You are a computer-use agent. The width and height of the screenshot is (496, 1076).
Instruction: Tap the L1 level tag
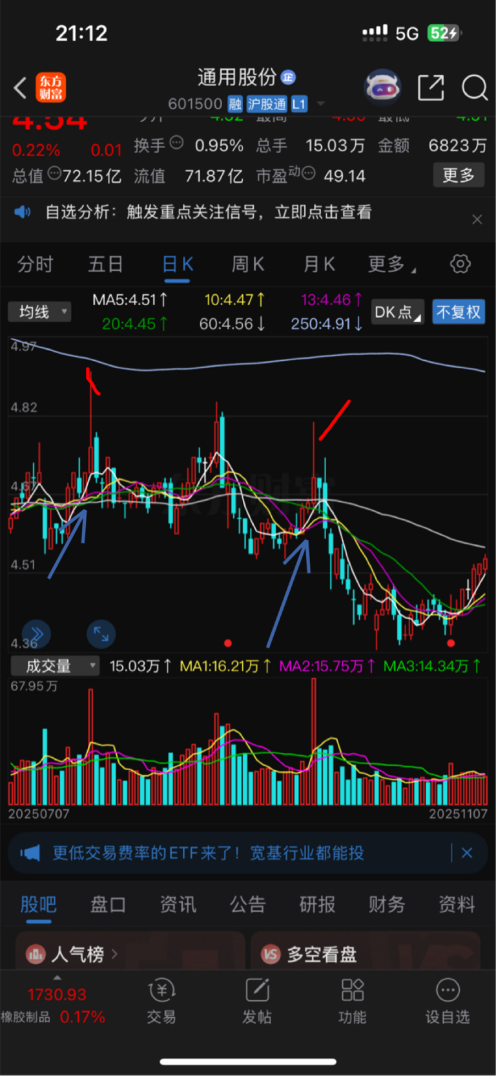[x=299, y=104]
